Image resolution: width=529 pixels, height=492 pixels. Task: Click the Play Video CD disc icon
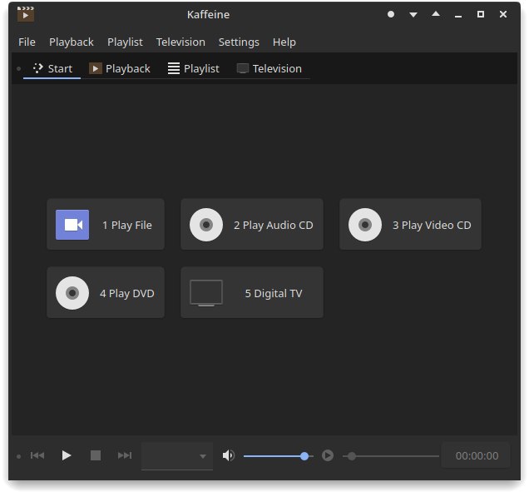tap(365, 225)
